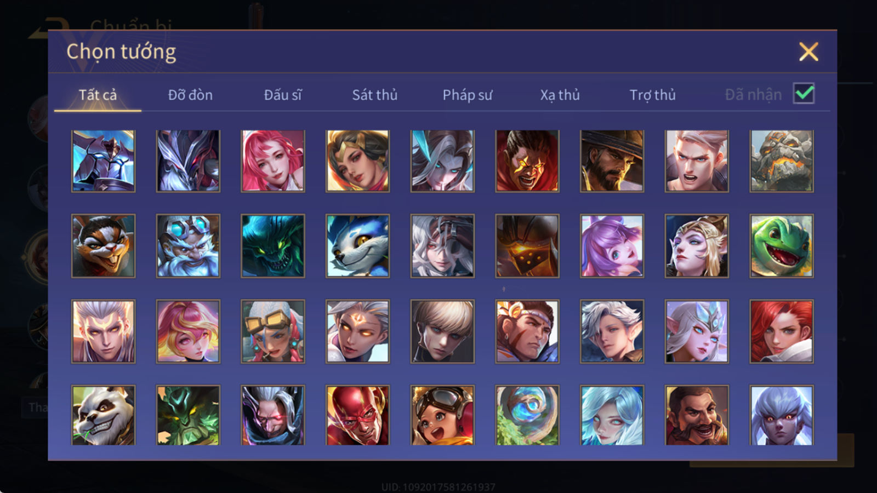Switch to the Trợ thủ tab

pyautogui.click(x=652, y=95)
